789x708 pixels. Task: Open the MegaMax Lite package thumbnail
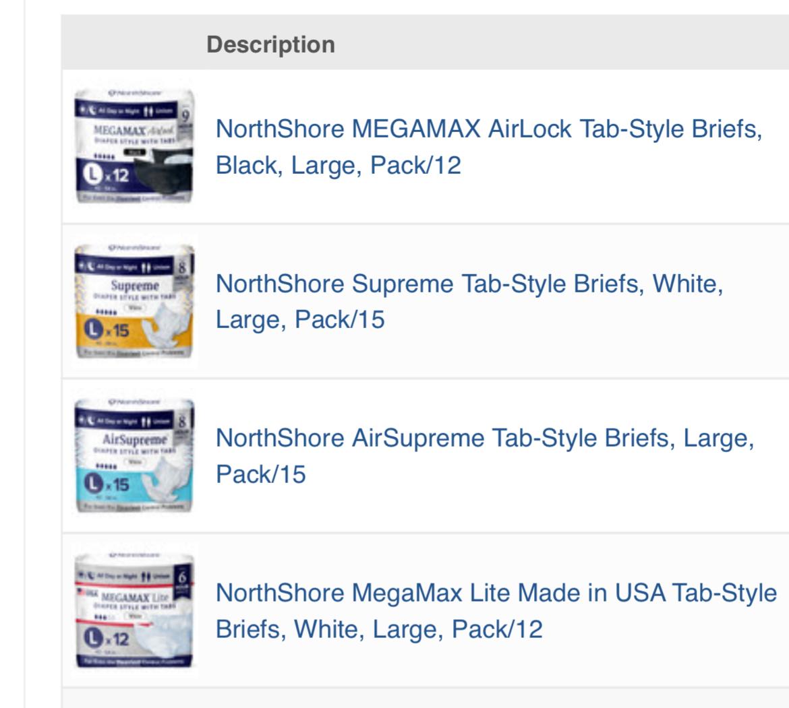coord(134,610)
